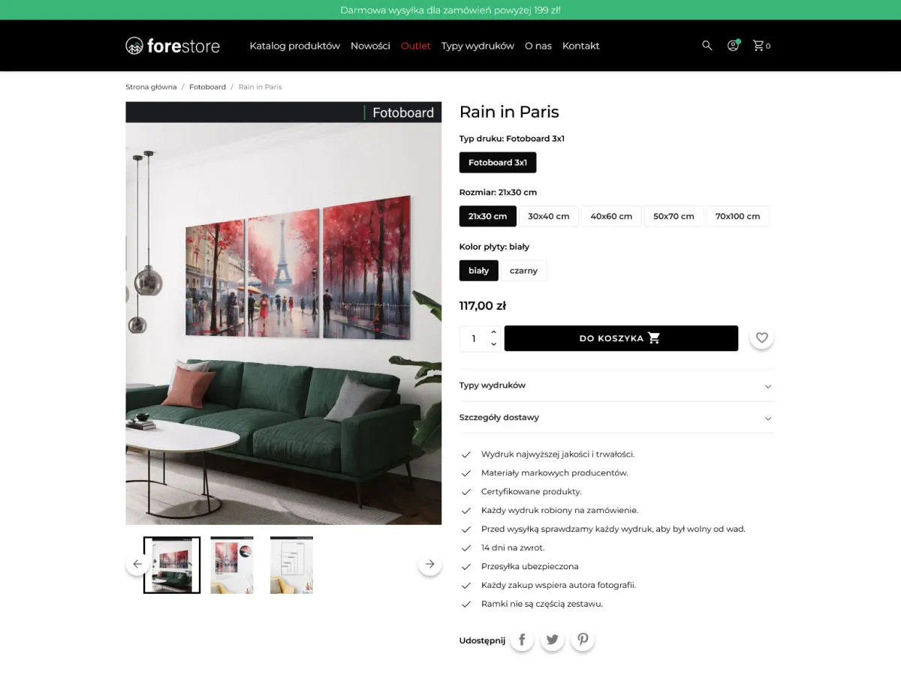Click DO KOSZYKA button

(621, 338)
